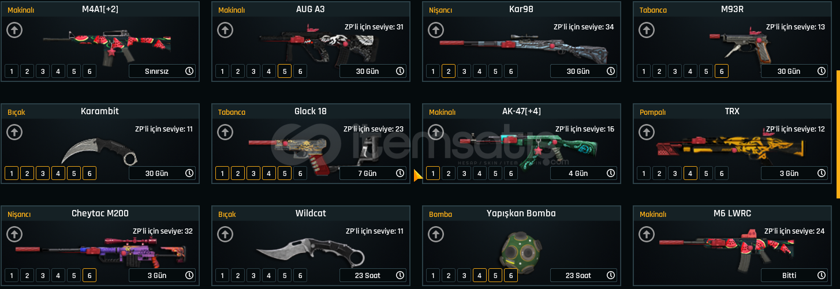This screenshot has height=289, width=840.
Task: Click the upgrade arrow on Cheytac M200 card
Action: pyautogui.click(x=14, y=234)
